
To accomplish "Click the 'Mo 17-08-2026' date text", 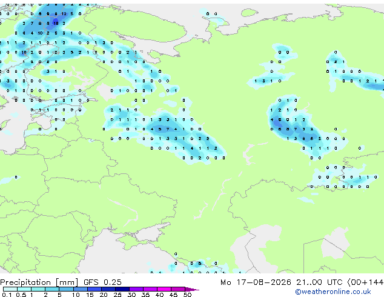I will (x=256, y=282).
